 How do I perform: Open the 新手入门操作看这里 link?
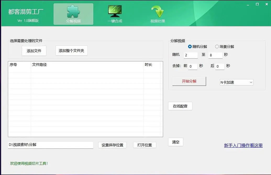coord(243,145)
